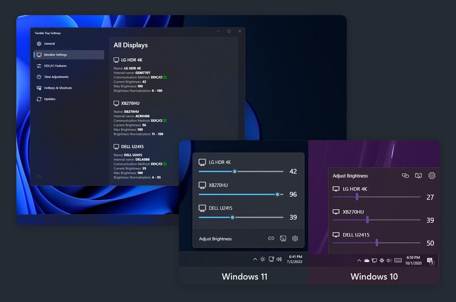Click Adjust Brightness title in Windows 10 panel

[350, 176]
